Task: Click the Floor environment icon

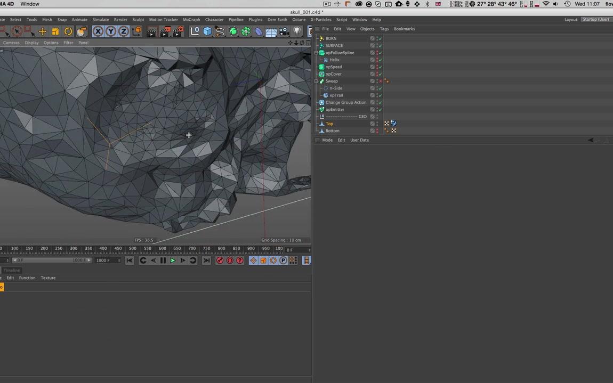Action: (x=271, y=31)
